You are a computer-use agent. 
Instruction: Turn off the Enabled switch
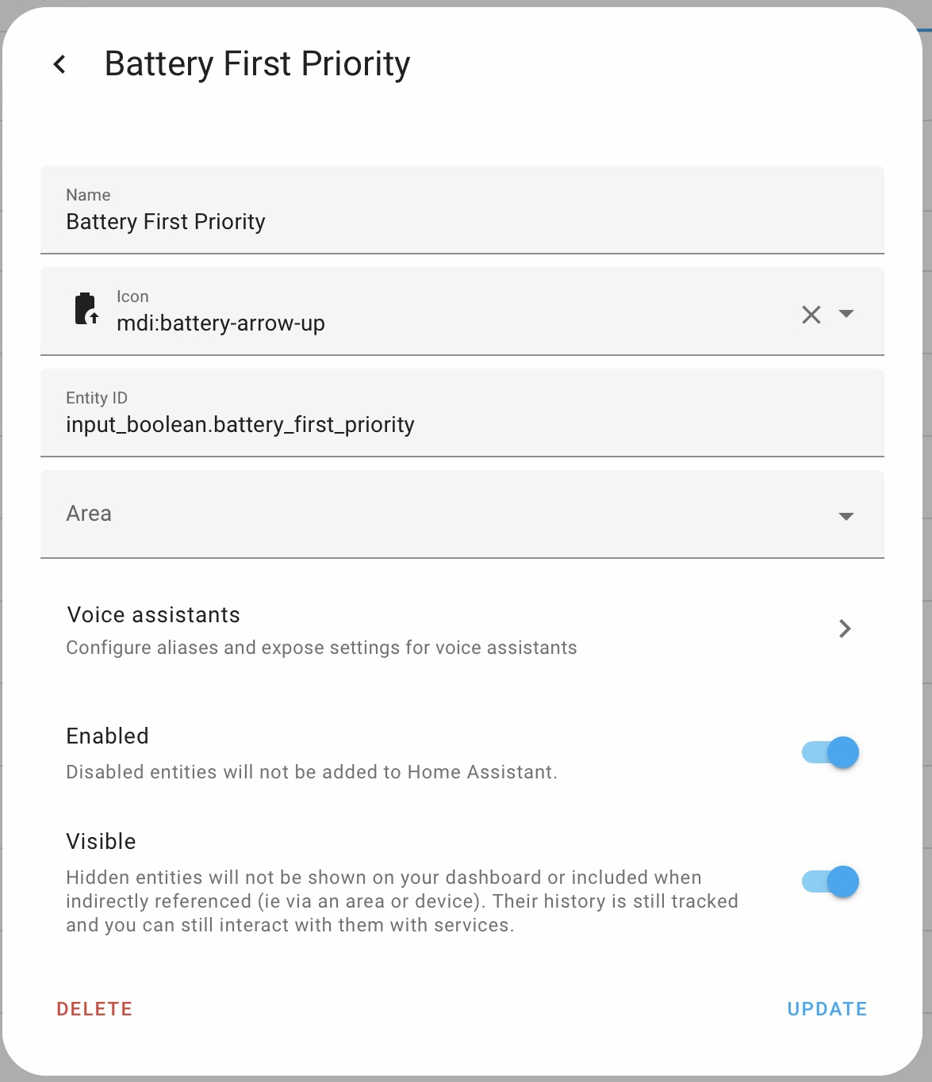pos(830,752)
